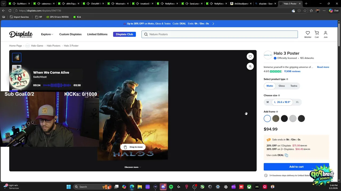The image size is (341, 191).
Task: Add the poster to wishlist via heart icon
Action: tap(250, 57)
